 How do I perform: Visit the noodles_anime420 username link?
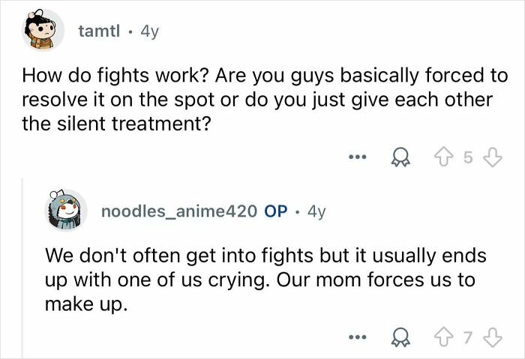click(x=179, y=211)
